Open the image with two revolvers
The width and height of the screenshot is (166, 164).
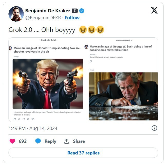pos(48,84)
